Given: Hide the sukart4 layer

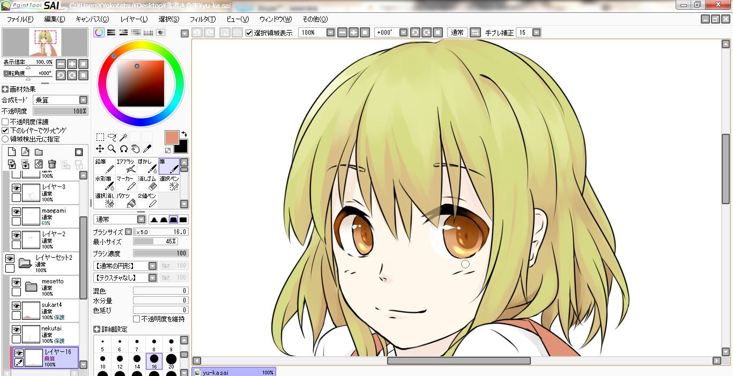Looking at the screenshot, I should click(17, 306).
